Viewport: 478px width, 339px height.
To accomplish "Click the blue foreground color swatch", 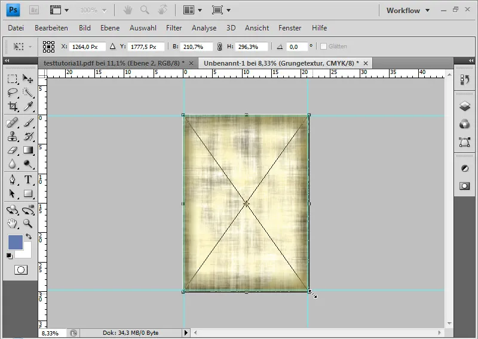I will pyautogui.click(x=16, y=242).
